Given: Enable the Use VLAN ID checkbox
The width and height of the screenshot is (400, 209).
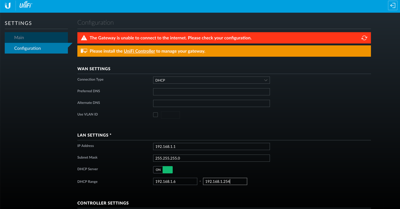Looking at the screenshot, I should (x=155, y=114).
